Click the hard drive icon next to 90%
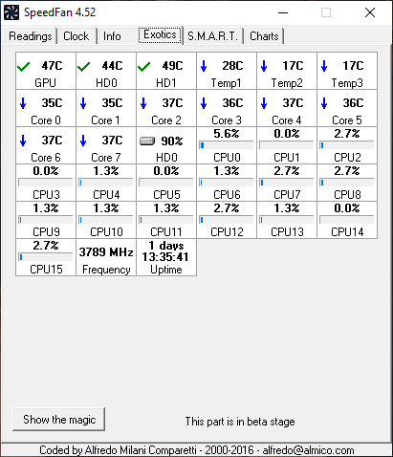This screenshot has height=457, width=393. 147,141
